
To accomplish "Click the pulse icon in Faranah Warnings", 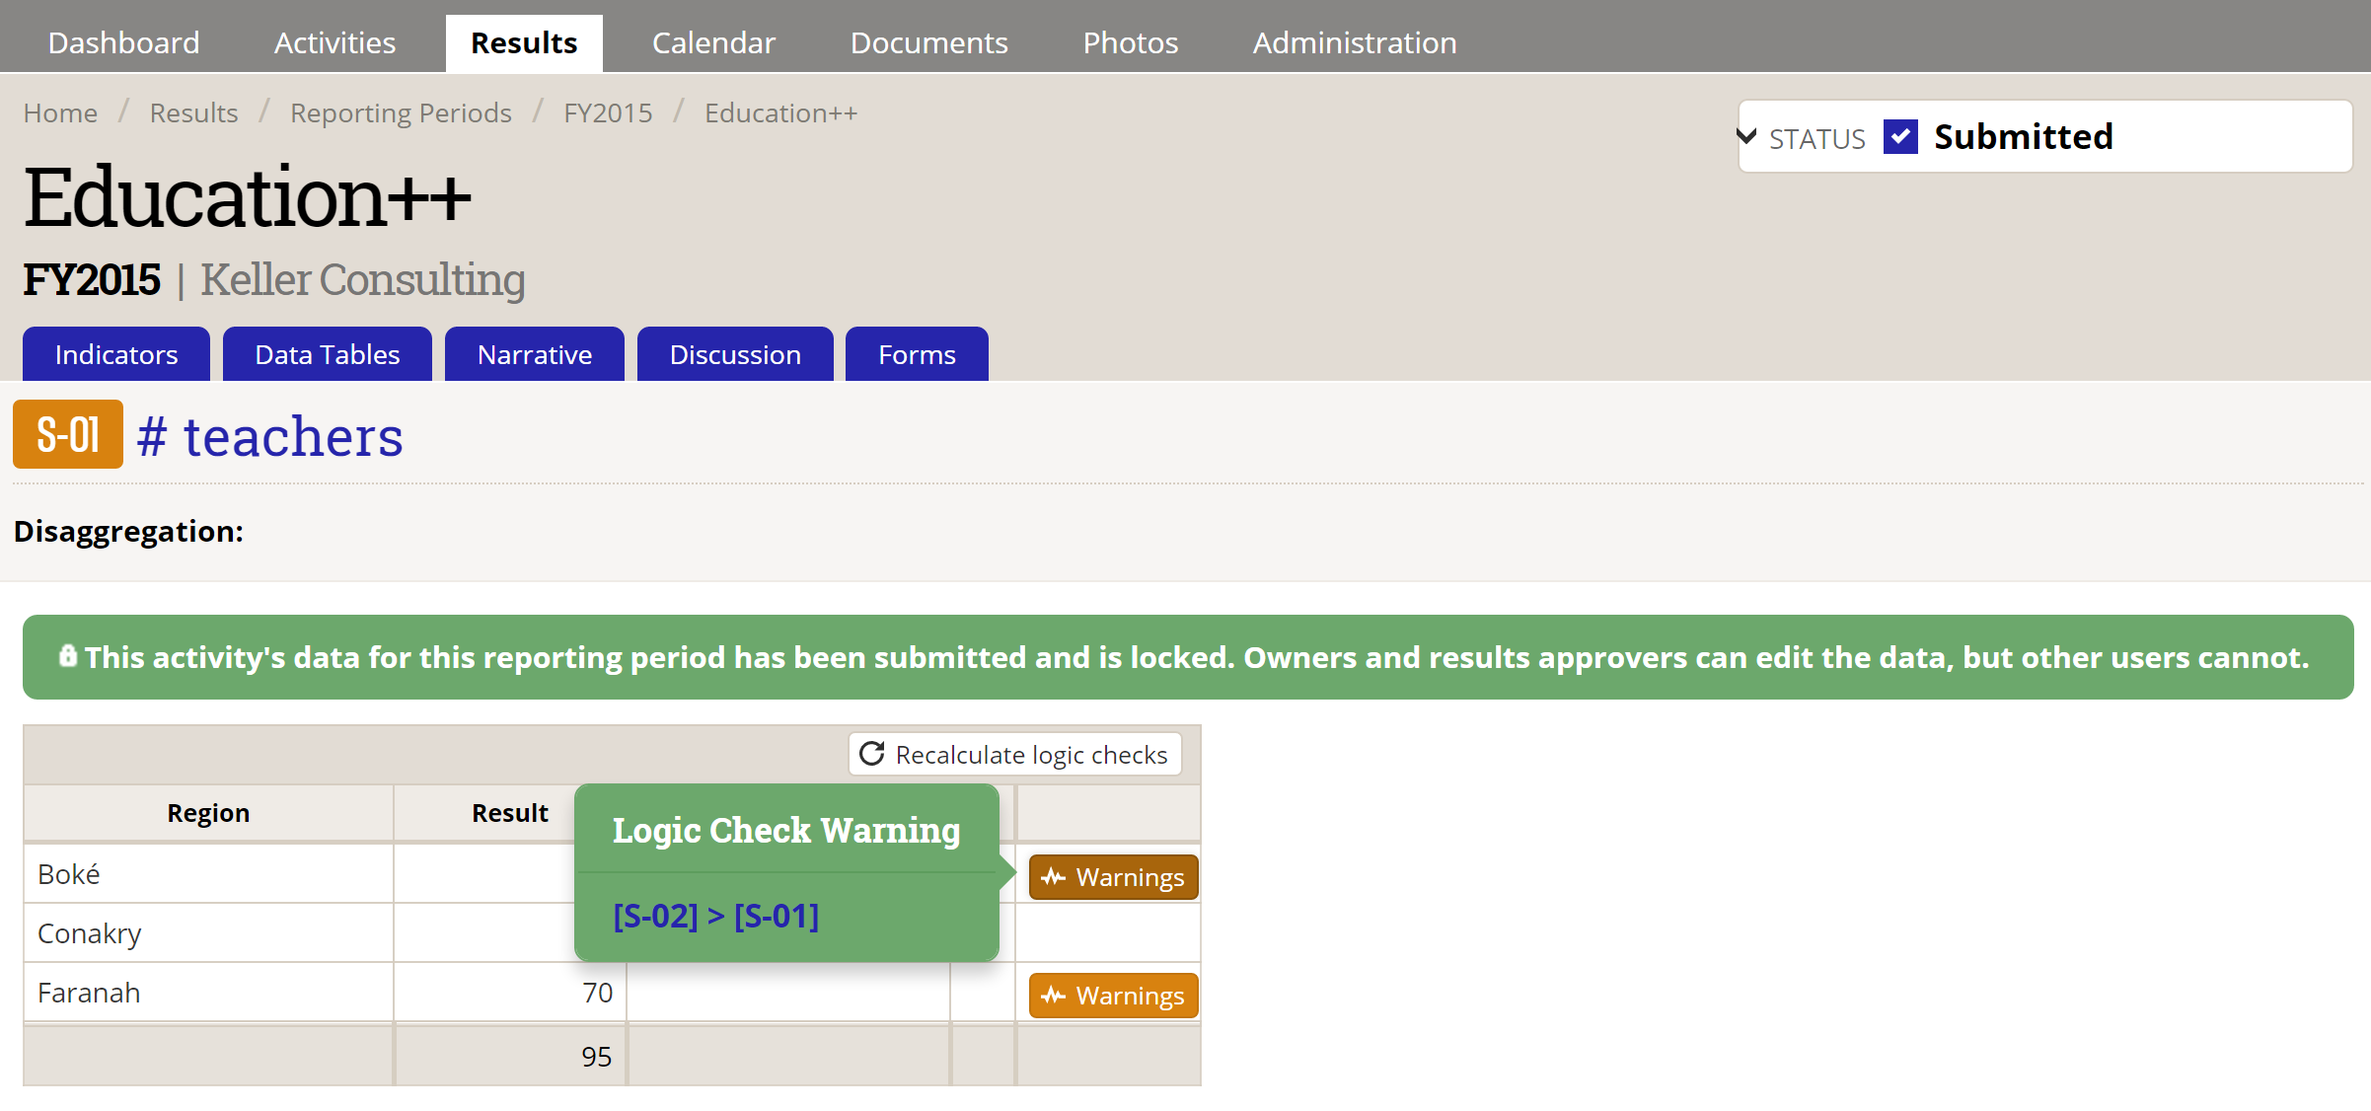I will tap(1054, 996).
